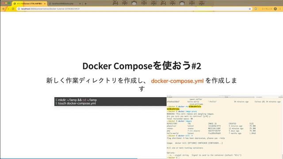
Task: Click the Kill one or more running containers line
Action: pyautogui.click(x=185, y=148)
